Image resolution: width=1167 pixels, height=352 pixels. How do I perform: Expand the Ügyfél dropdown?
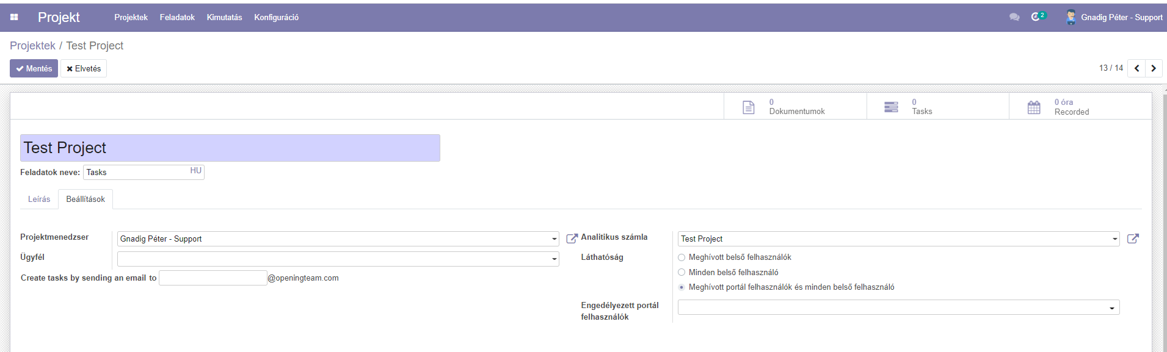coord(554,259)
